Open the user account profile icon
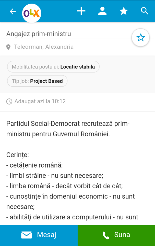Screen dimensions: 155x246 (102, 11)
